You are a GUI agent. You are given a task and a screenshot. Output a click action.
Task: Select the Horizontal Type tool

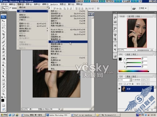(x=3, y=73)
